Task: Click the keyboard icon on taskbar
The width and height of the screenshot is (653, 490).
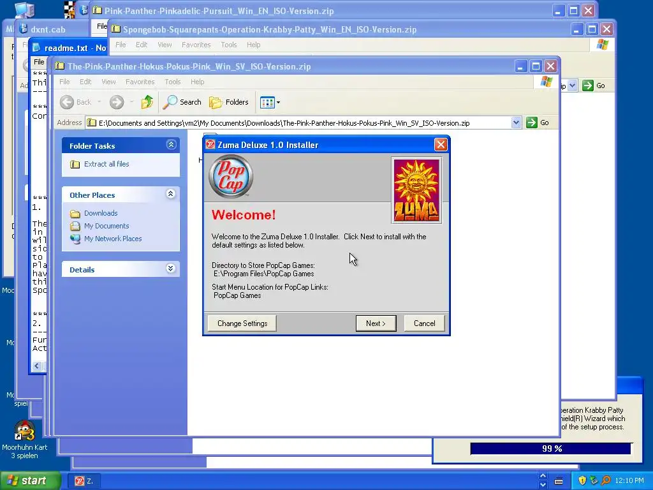Action: (559, 481)
